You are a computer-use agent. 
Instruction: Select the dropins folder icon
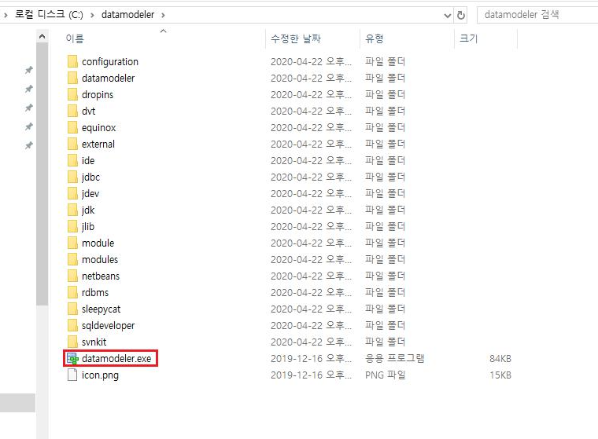(x=72, y=94)
